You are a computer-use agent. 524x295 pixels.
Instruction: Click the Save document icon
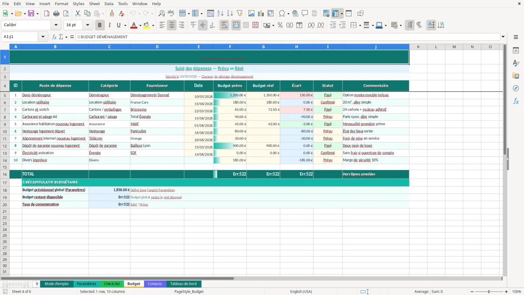[31, 14]
